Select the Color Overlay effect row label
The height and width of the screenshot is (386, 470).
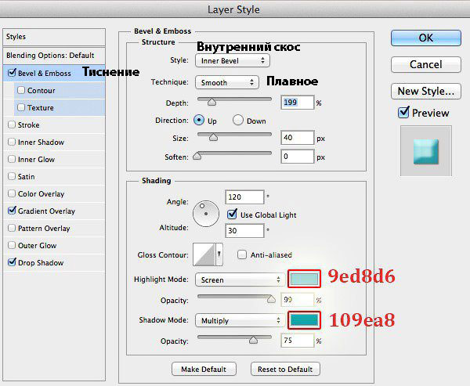[41, 194]
